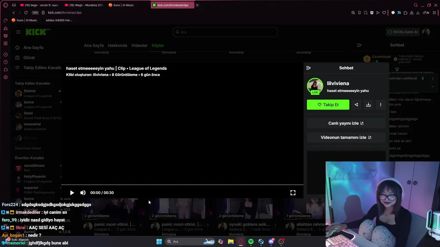440x247 pixels.
Task: Open Copilot from the taskbar
Action: (221, 242)
